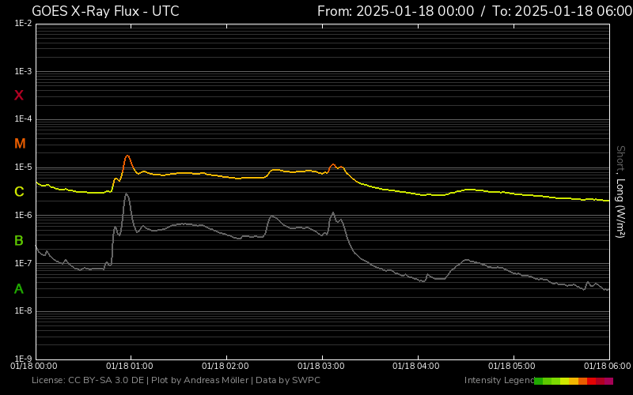The image size is (633, 395).
Task: Click the 1E-8 y-axis label
Action: coord(23,310)
